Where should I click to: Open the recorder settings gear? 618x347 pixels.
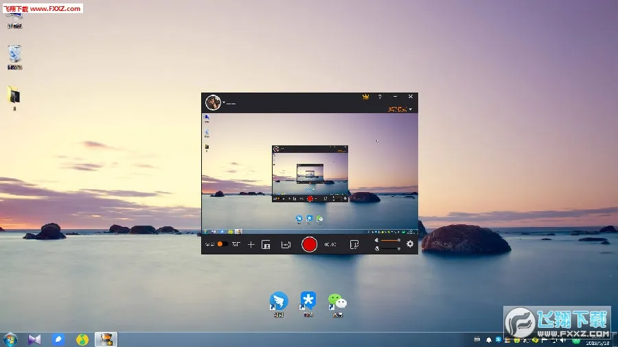pos(410,244)
